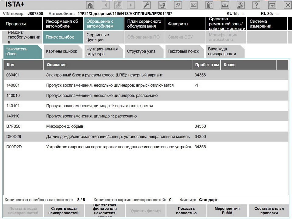Image resolution: width=292 pixels, height=219 pixels.
Task: Select fault code row 030491
Action: pyautogui.click(x=146, y=75)
